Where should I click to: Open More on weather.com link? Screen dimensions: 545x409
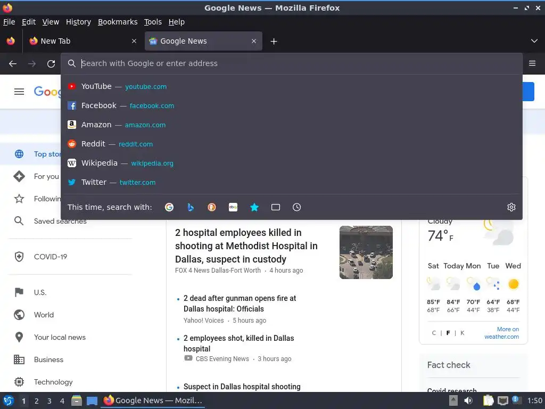pos(501,333)
